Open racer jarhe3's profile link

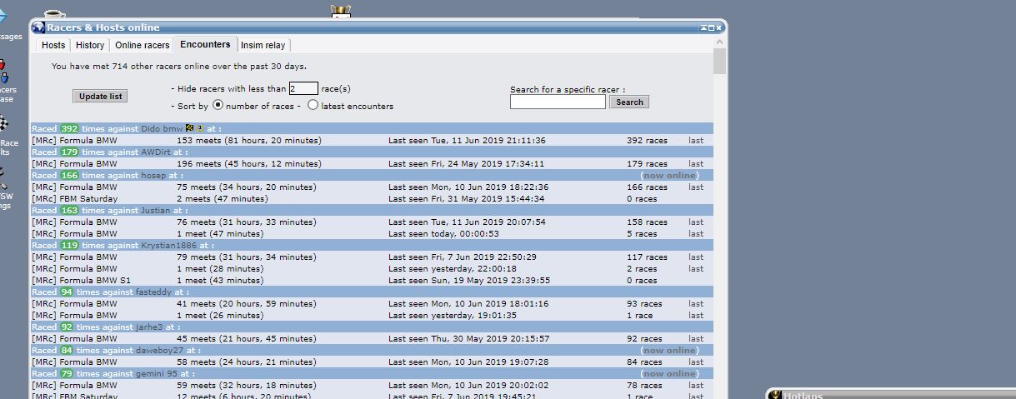coord(150,327)
